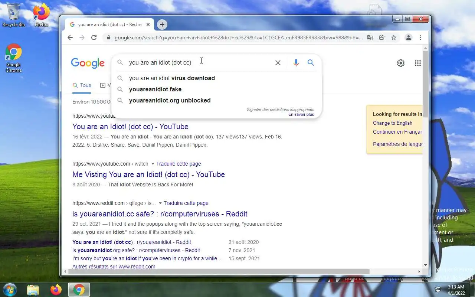Reload the page with the refresh icon
The height and width of the screenshot is (297, 475).
point(94,37)
